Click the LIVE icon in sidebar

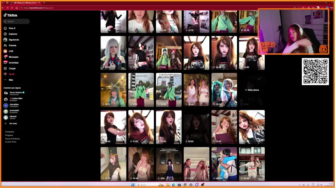[5, 51]
